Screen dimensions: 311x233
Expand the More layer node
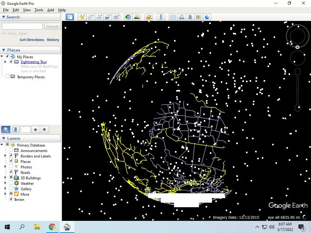pos(5,194)
